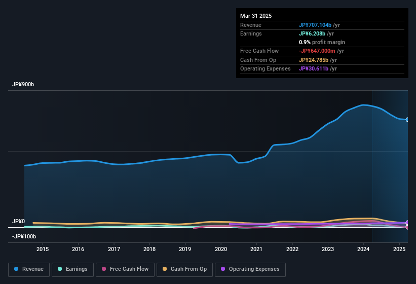Click the -JP¥100b y-axis label
The height and width of the screenshot is (284, 416).
pyautogui.click(x=24, y=236)
